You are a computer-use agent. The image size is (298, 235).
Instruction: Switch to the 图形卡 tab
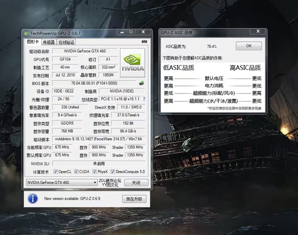(x=33, y=42)
